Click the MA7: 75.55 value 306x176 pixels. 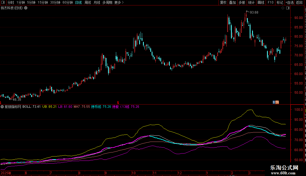[82, 107]
